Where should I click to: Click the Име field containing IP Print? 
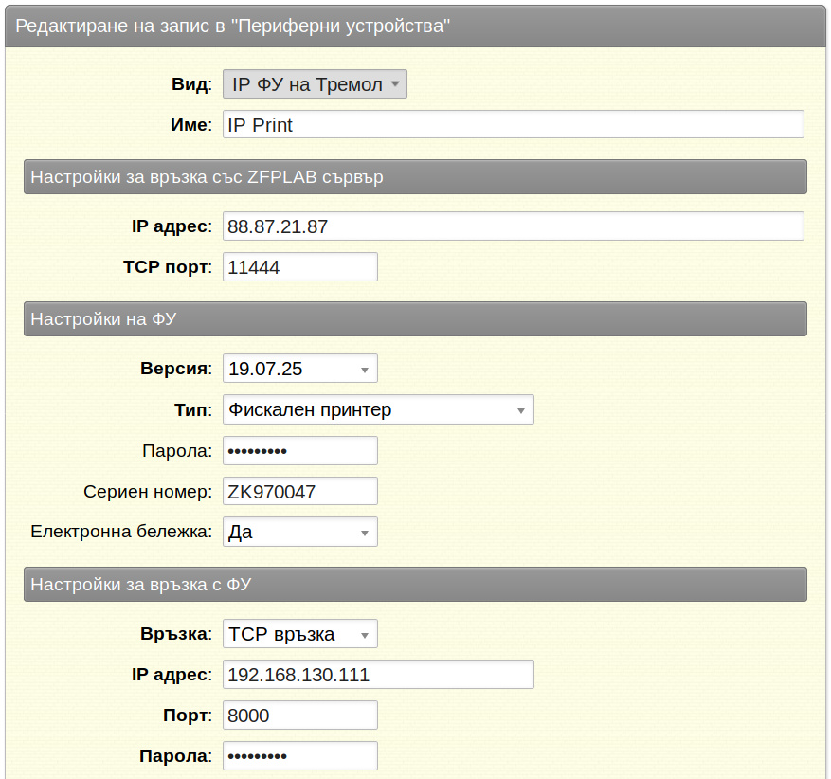[513, 124]
